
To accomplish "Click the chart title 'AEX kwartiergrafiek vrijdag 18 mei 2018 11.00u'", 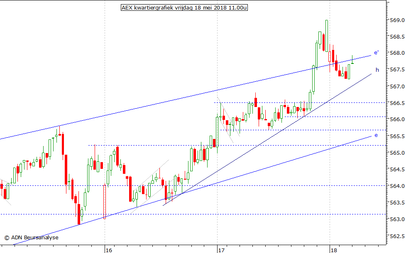I will pos(184,7).
